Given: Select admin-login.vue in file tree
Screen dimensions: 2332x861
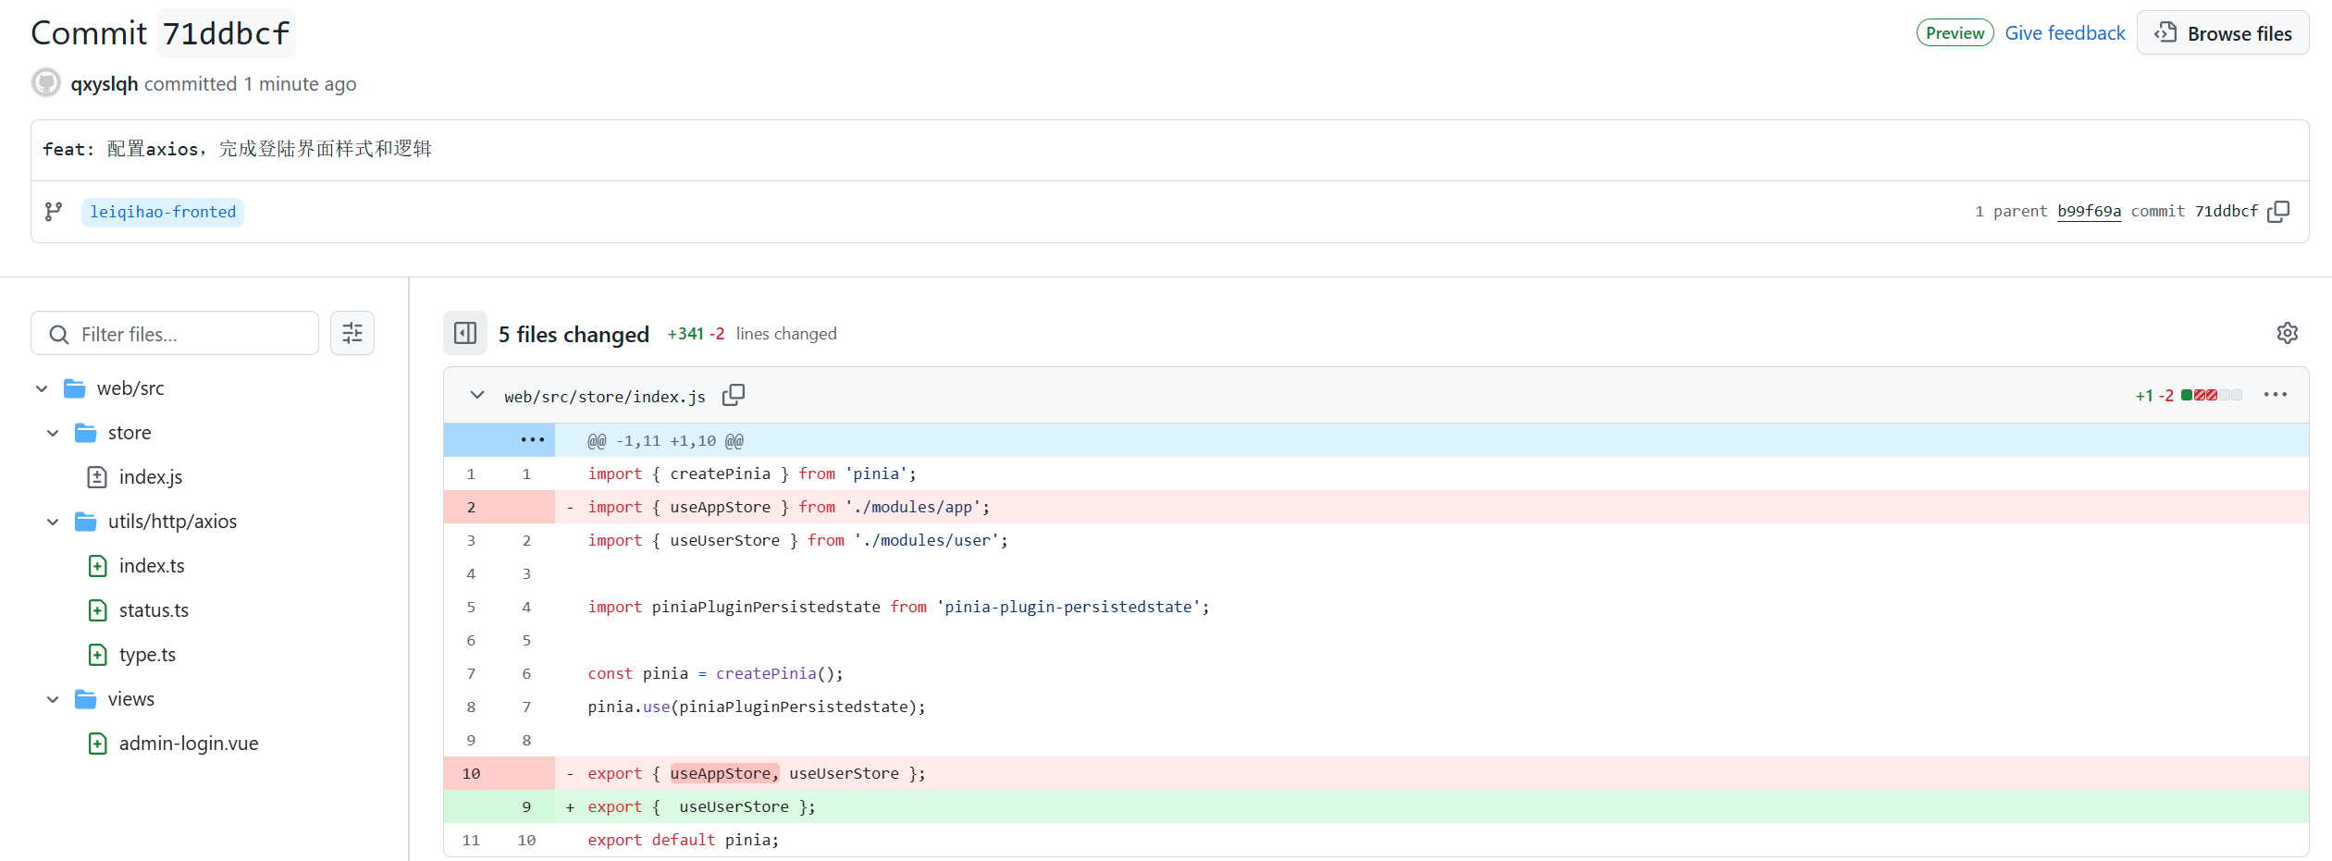Looking at the screenshot, I should [x=188, y=744].
